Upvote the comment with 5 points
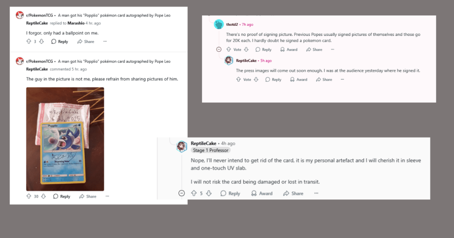The width and height of the screenshot is (454, 238). point(194,193)
